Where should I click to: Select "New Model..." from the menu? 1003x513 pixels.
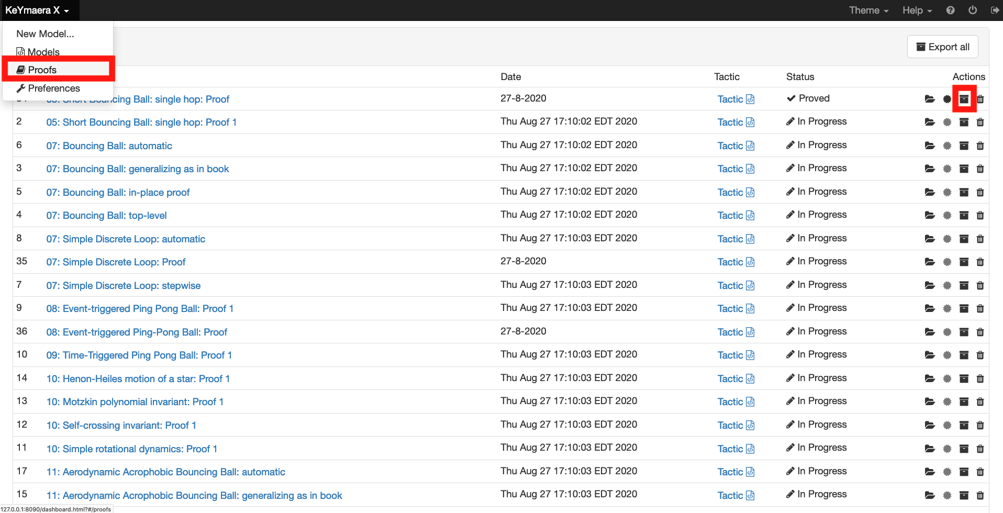click(45, 34)
